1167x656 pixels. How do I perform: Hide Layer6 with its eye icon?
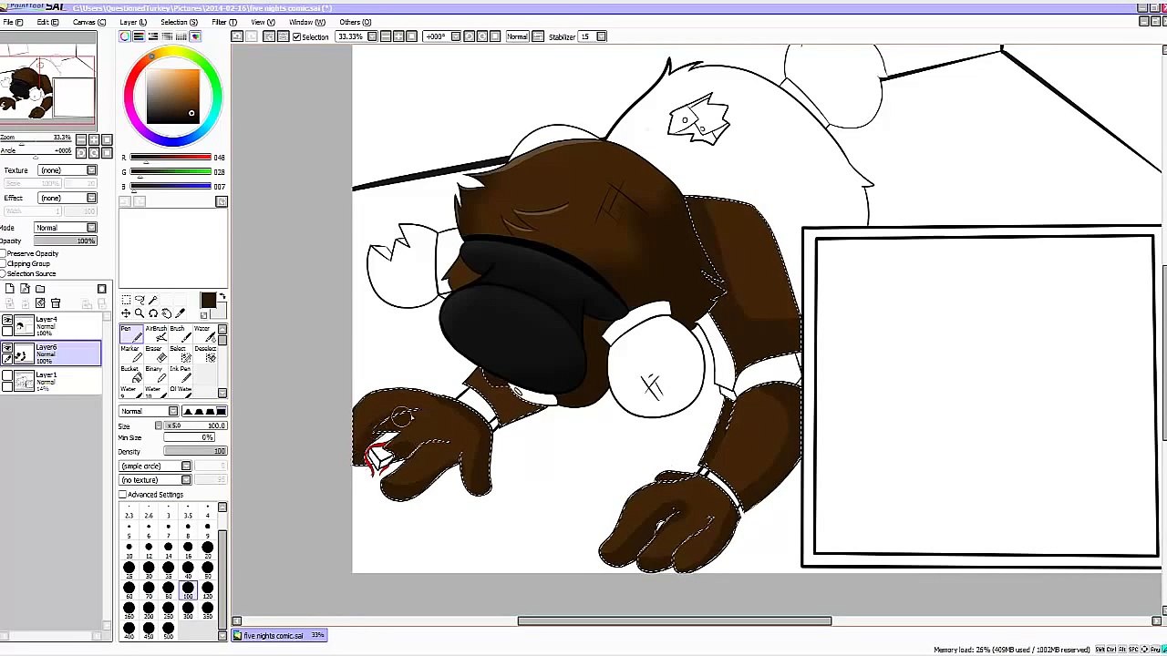coord(7,348)
